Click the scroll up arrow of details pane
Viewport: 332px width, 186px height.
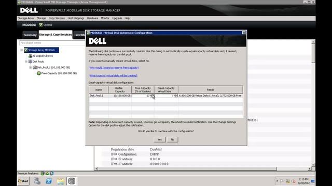313,42
